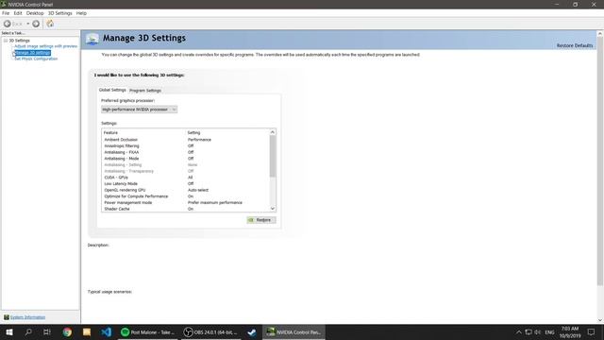The image size is (604, 340).
Task: Show hidden system tray icons
Action: (x=519, y=331)
